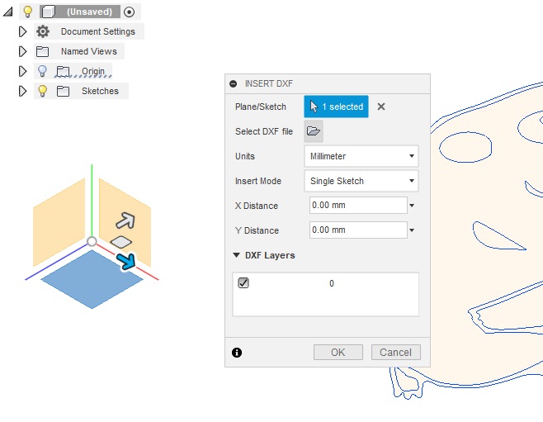Select Named Views in browser
This screenshot has width=543, height=422.
(x=89, y=51)
